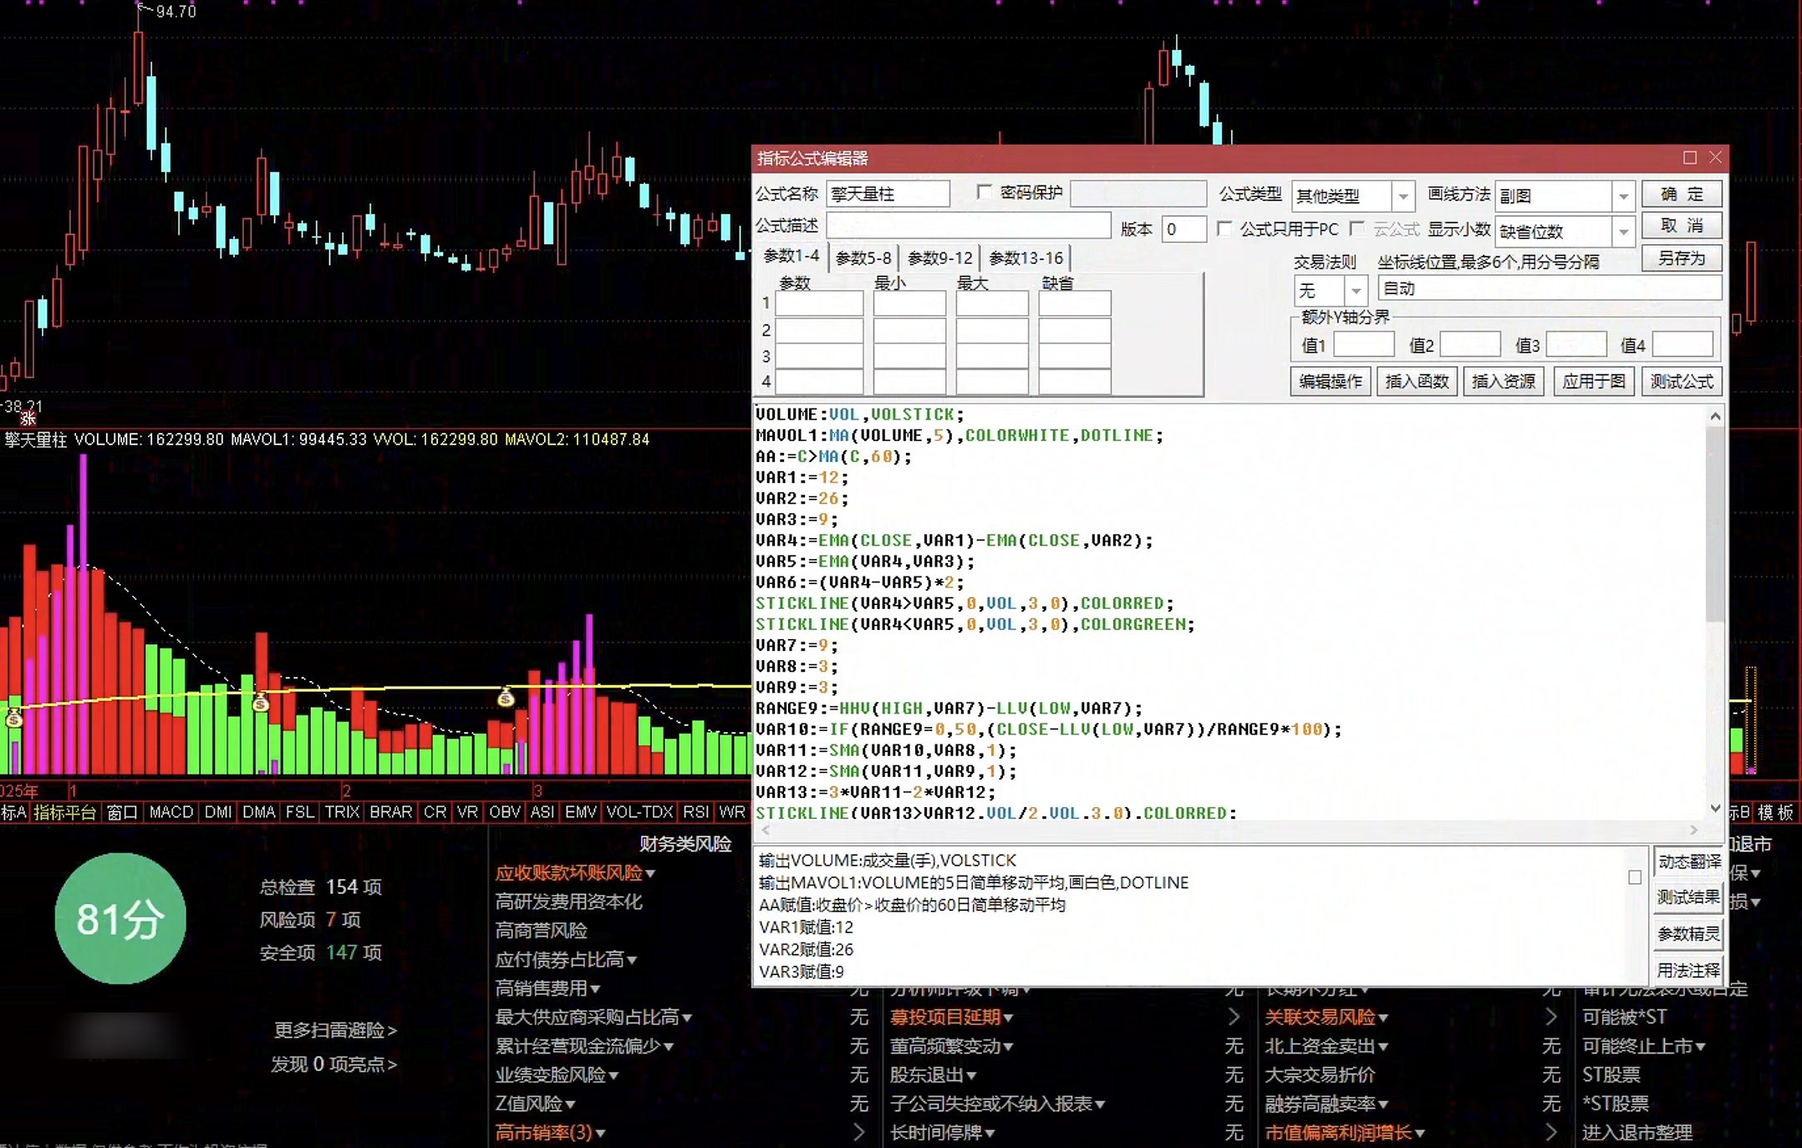Maximize the formula editor window
The image size is (1802, 1148).
1690,157
